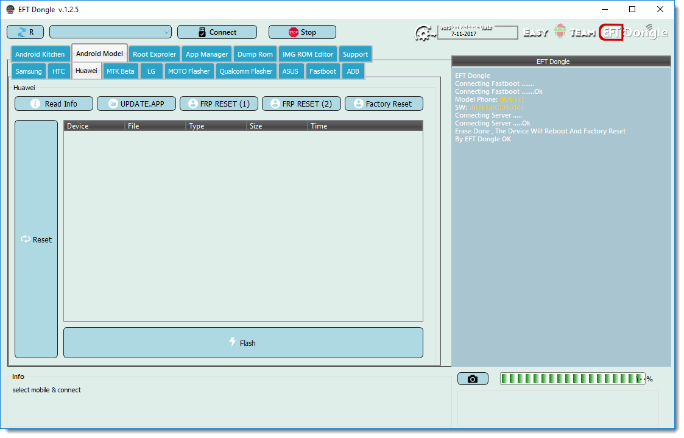This screenshot has height=438, width=684.
Task: Click FRP RESET (2) button
Action: pyautogui.click(x=301, y=104)
